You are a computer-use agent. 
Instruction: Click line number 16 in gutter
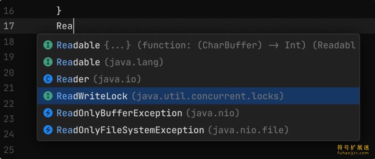coord(9,11)
